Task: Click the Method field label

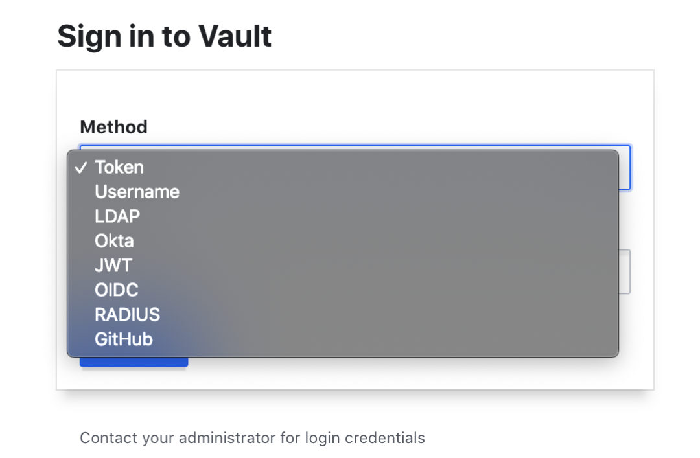Action: [113, 127]
